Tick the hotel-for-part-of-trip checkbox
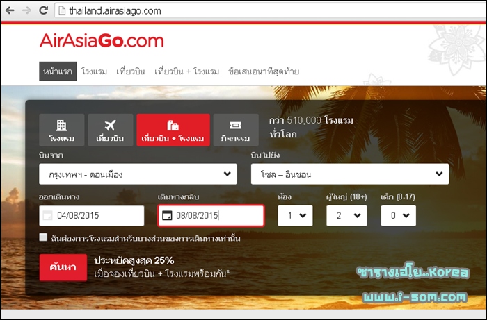 point(43,237)
